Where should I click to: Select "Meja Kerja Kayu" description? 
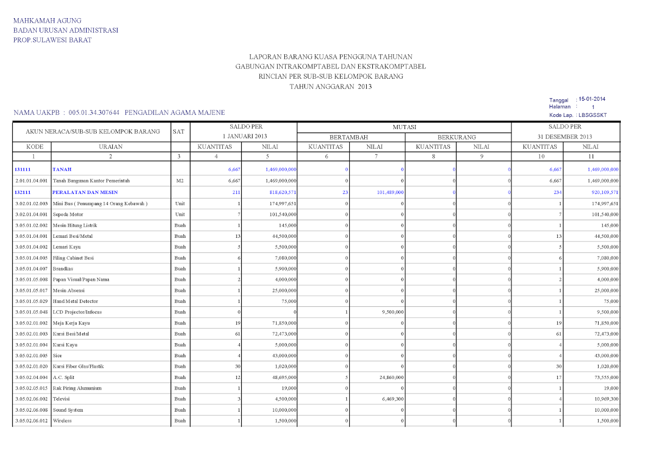coord(71,323)
